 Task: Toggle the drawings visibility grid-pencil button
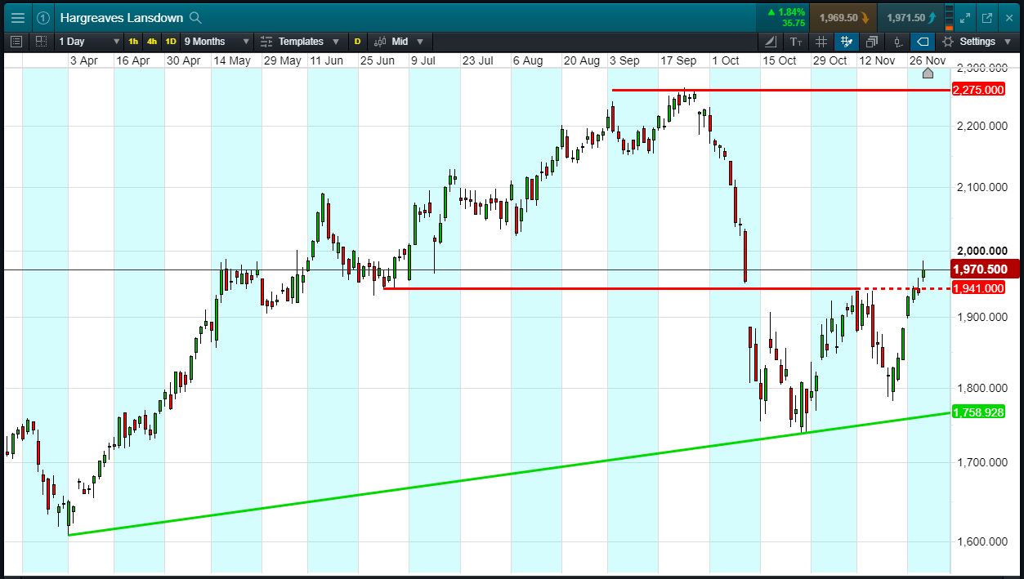click(x=847, y=42)
